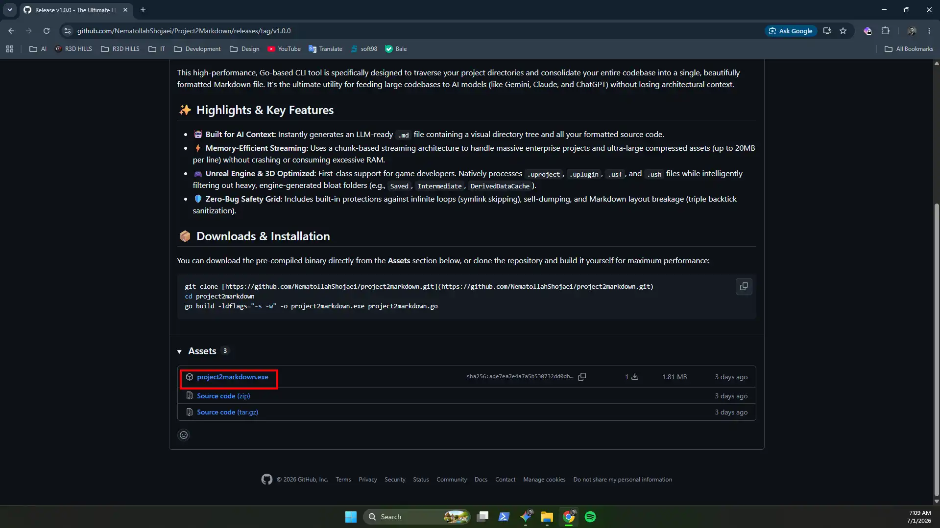Open the Translate bookmark
Screen dimensions: 940x528
coord(325,49)
